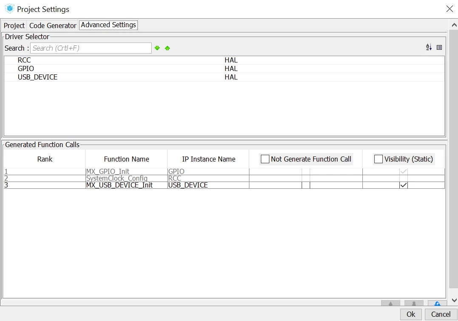
Task: Confirm settings with the Ok button
Action: 411,314
